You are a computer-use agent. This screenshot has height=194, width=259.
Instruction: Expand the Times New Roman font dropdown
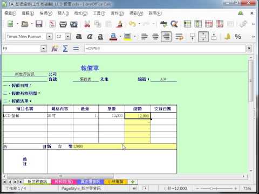click(50, 37)
